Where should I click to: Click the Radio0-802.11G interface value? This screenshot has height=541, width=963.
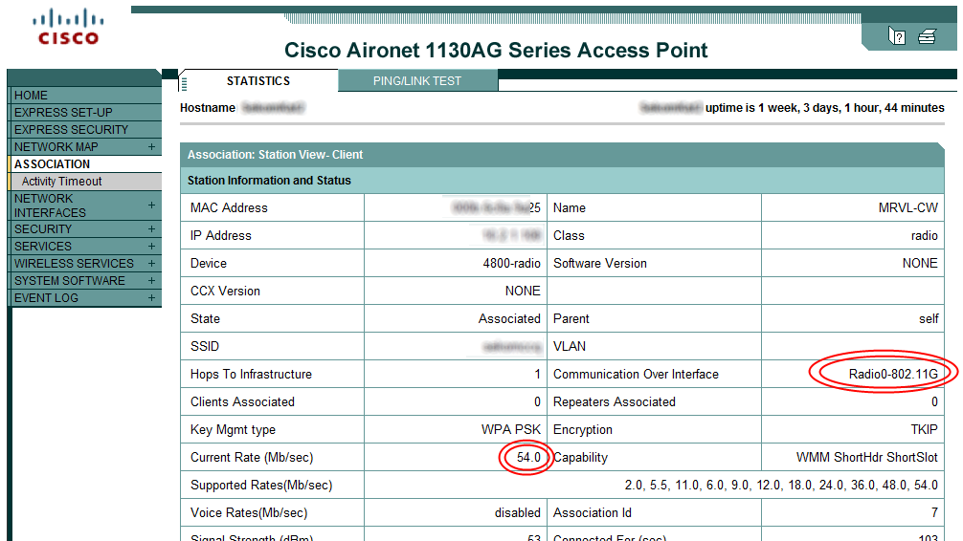point(892,375)
